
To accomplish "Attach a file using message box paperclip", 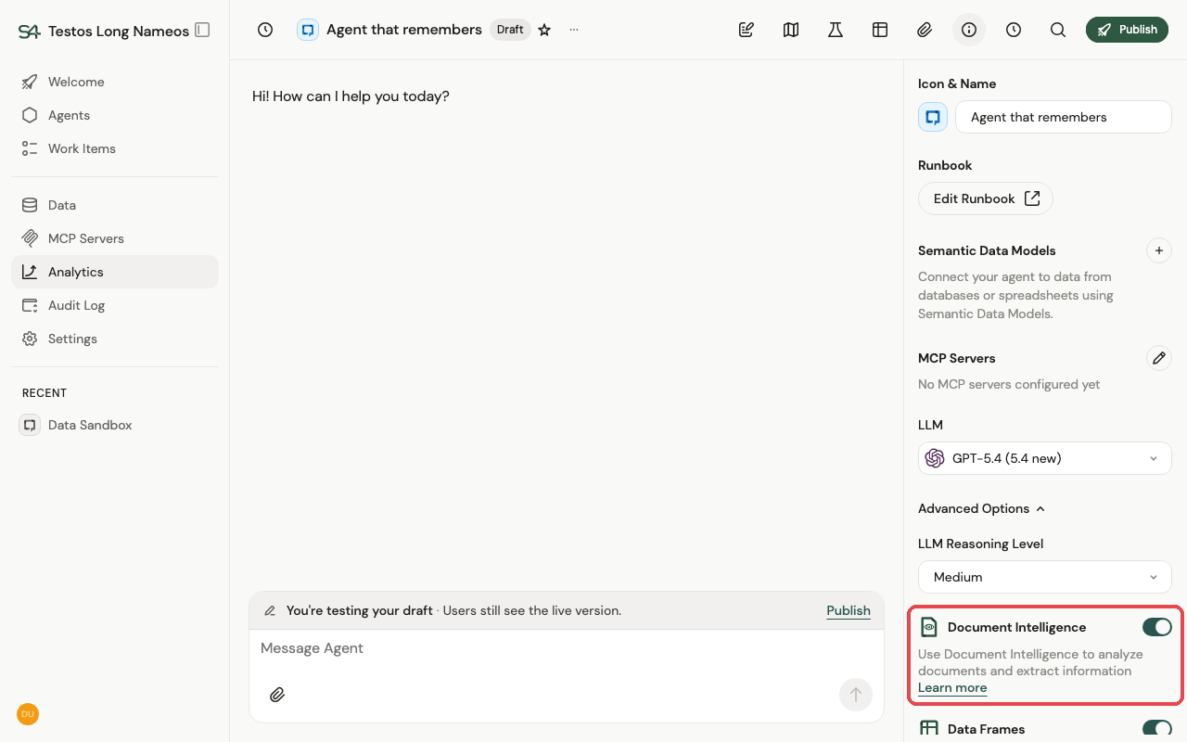I will pos(277,694).
